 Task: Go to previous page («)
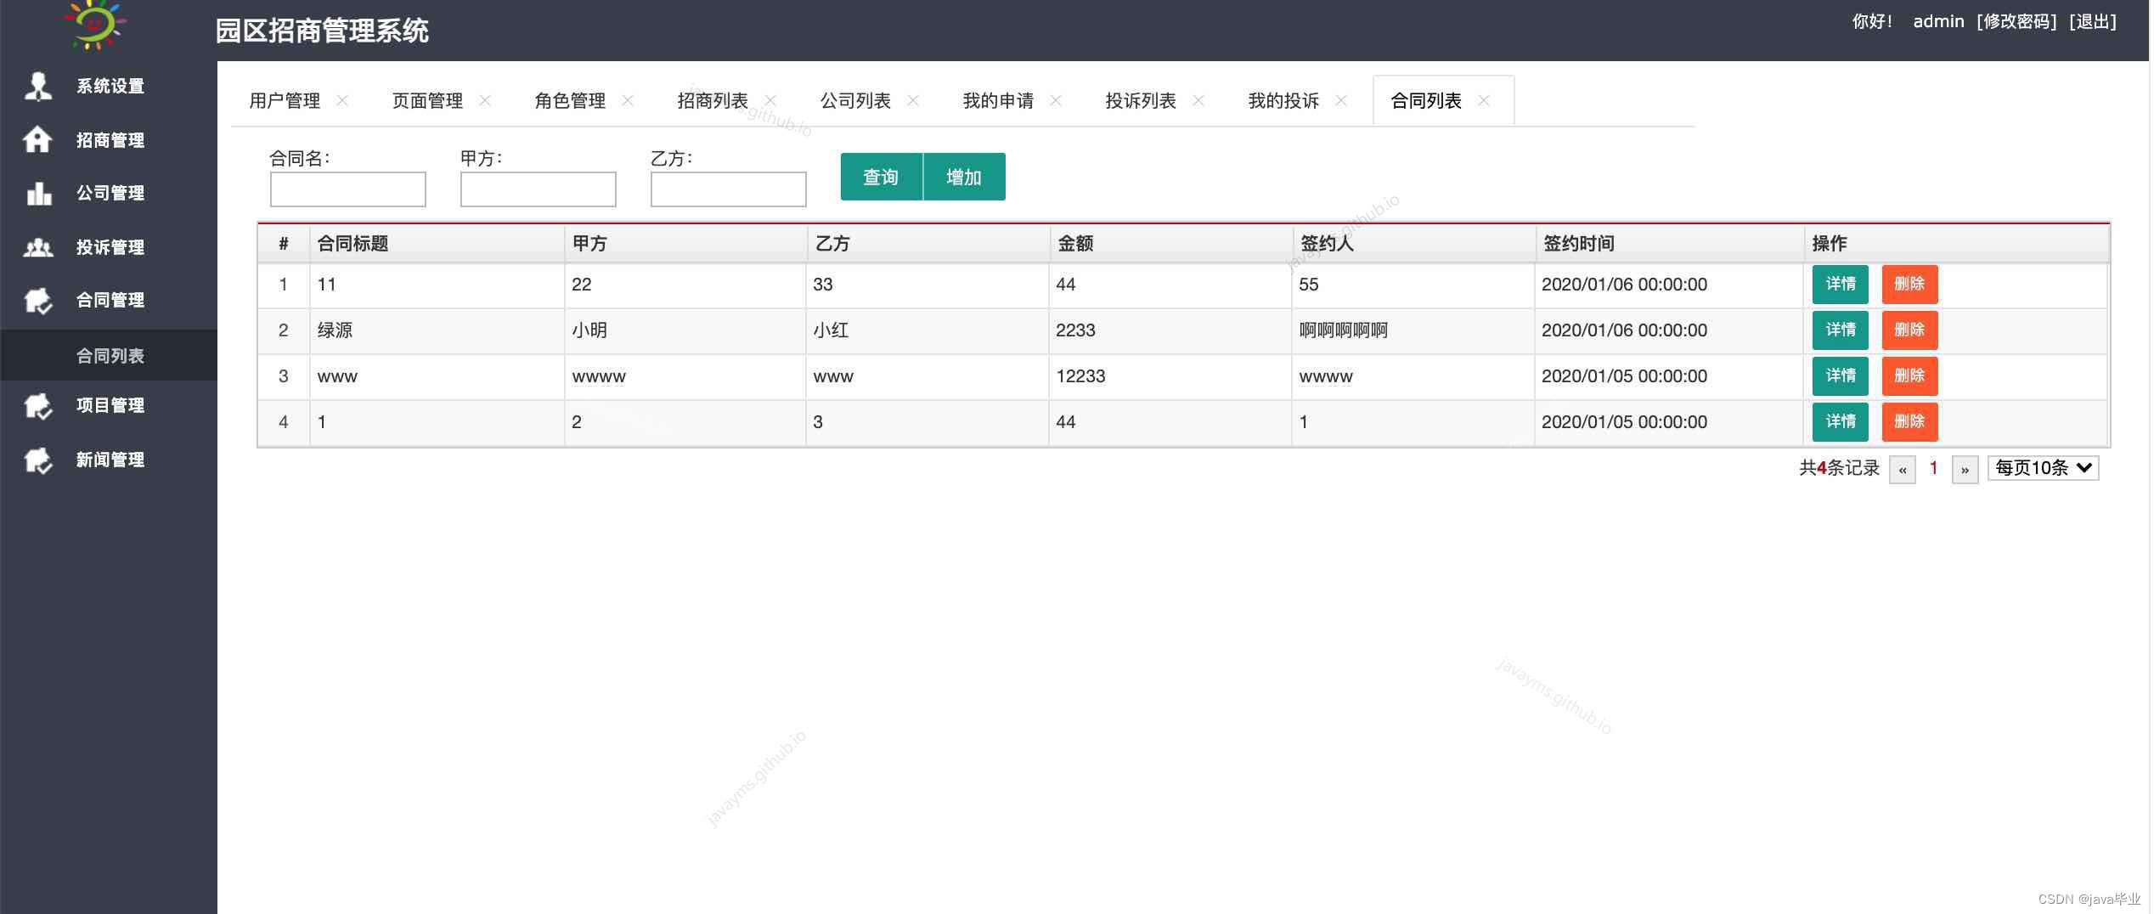pyautogui.click(x=1903, y=470)
